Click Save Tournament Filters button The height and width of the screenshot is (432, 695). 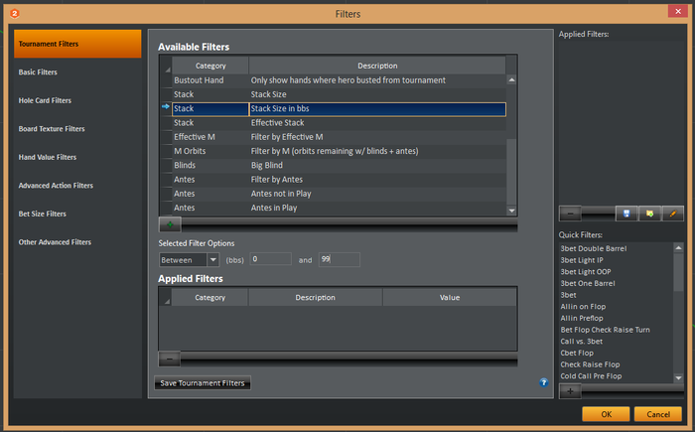[203, 382]
